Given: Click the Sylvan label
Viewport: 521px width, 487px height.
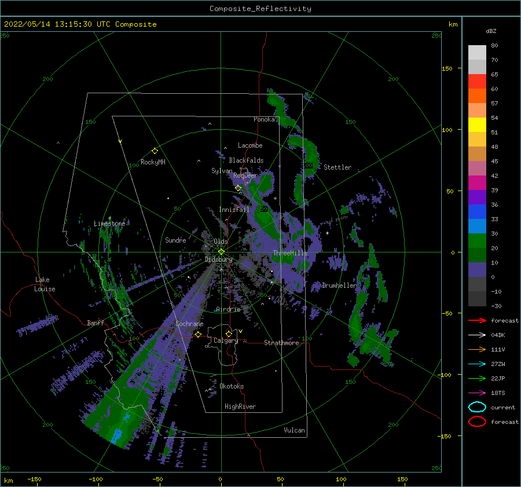Looking at the screenshot, I should tap(222, 171).
